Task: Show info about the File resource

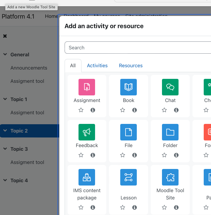Action: point(134,155)
